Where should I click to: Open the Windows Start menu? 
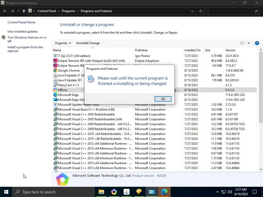click(x=6, y=192)
